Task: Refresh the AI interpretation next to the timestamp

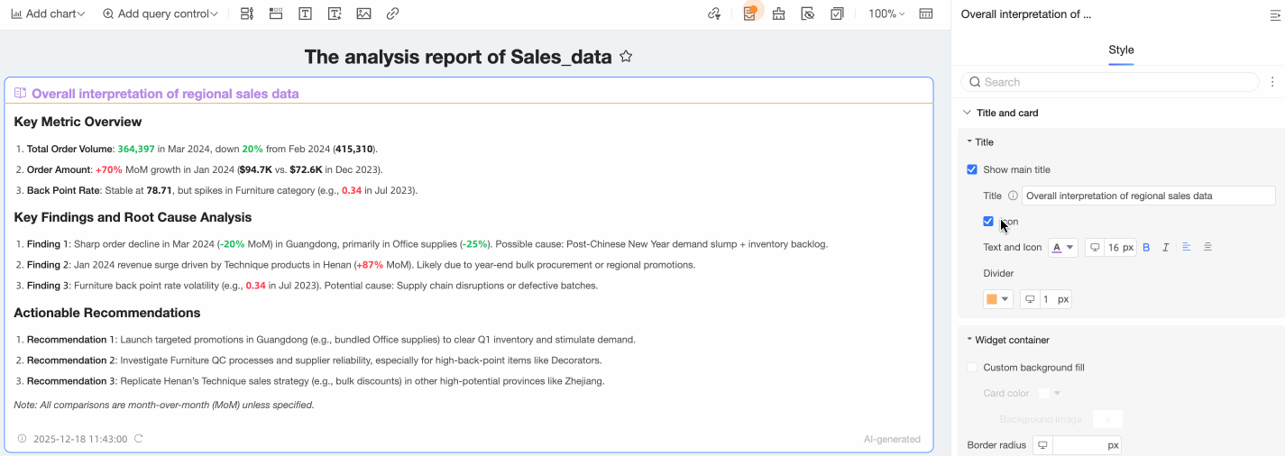Action: [x=138, y=439]
